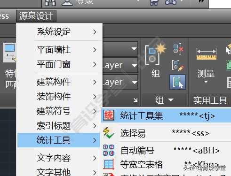Open 平面门窗 submenu
Viewport: 231px width, 176px height.
tap(59, 64)
